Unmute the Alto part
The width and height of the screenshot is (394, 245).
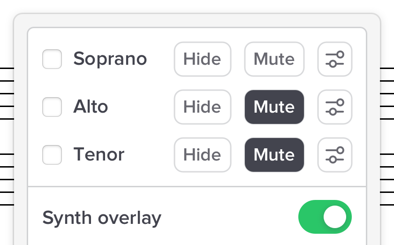[274, 107]
